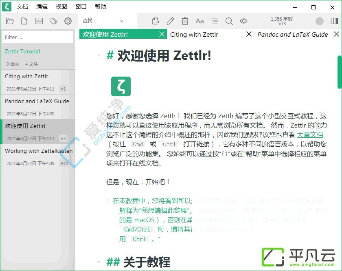This screenshot has width=342, height=271.
Task: Close the Pandoc and LaTeX Guide tab
Action: [x=337, y=34]
